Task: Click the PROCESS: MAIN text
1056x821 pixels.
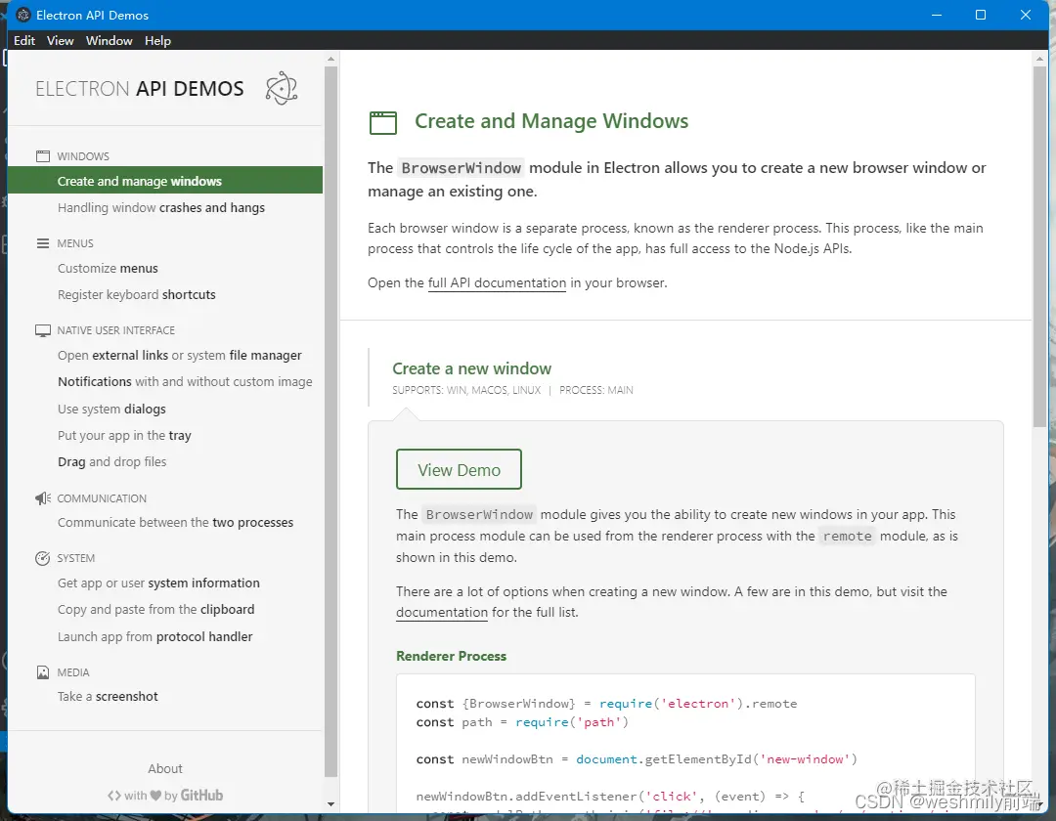Action: tap(596, 390)
